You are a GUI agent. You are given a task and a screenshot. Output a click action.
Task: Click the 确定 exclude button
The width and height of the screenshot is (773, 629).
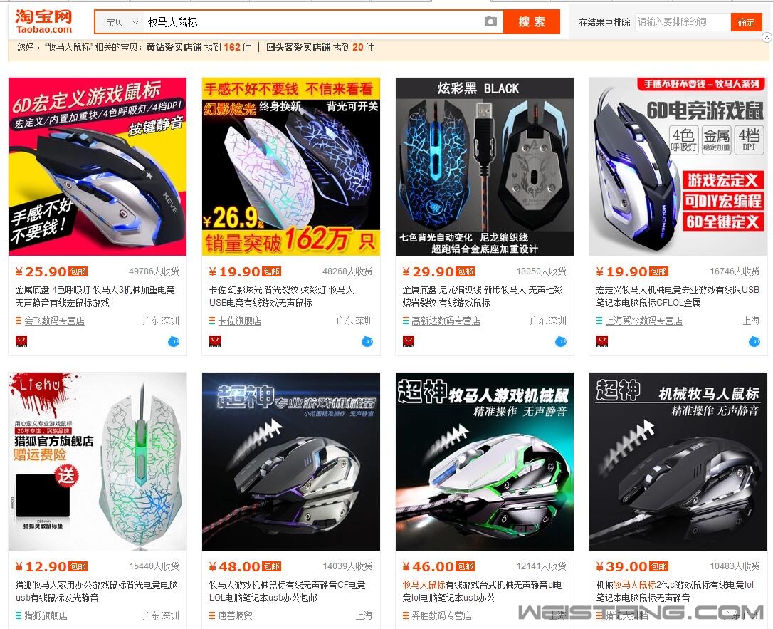click(746, 22)
